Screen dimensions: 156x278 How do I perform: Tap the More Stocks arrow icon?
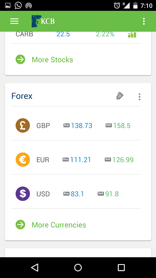tap(20, 59)
